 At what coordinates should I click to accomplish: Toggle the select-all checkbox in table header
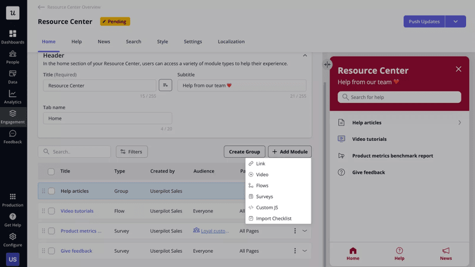point(51,171)
